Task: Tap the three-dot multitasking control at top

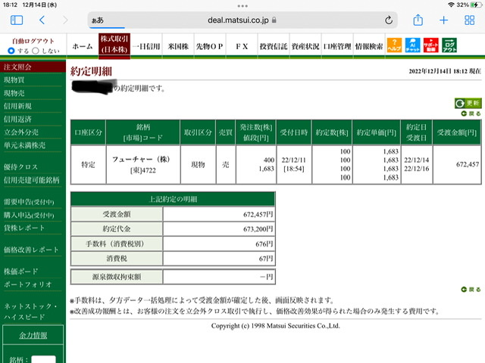Action: (x=242, y=5)
